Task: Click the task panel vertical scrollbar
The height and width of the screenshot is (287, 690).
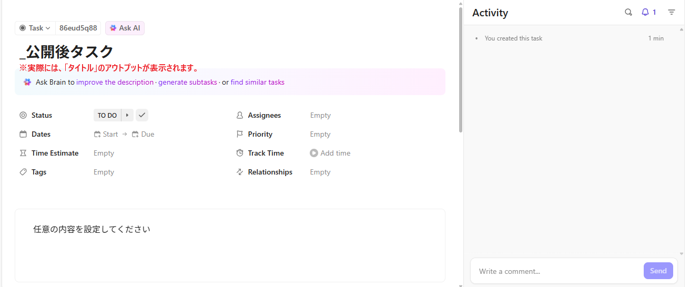Action: pos(461,68)
